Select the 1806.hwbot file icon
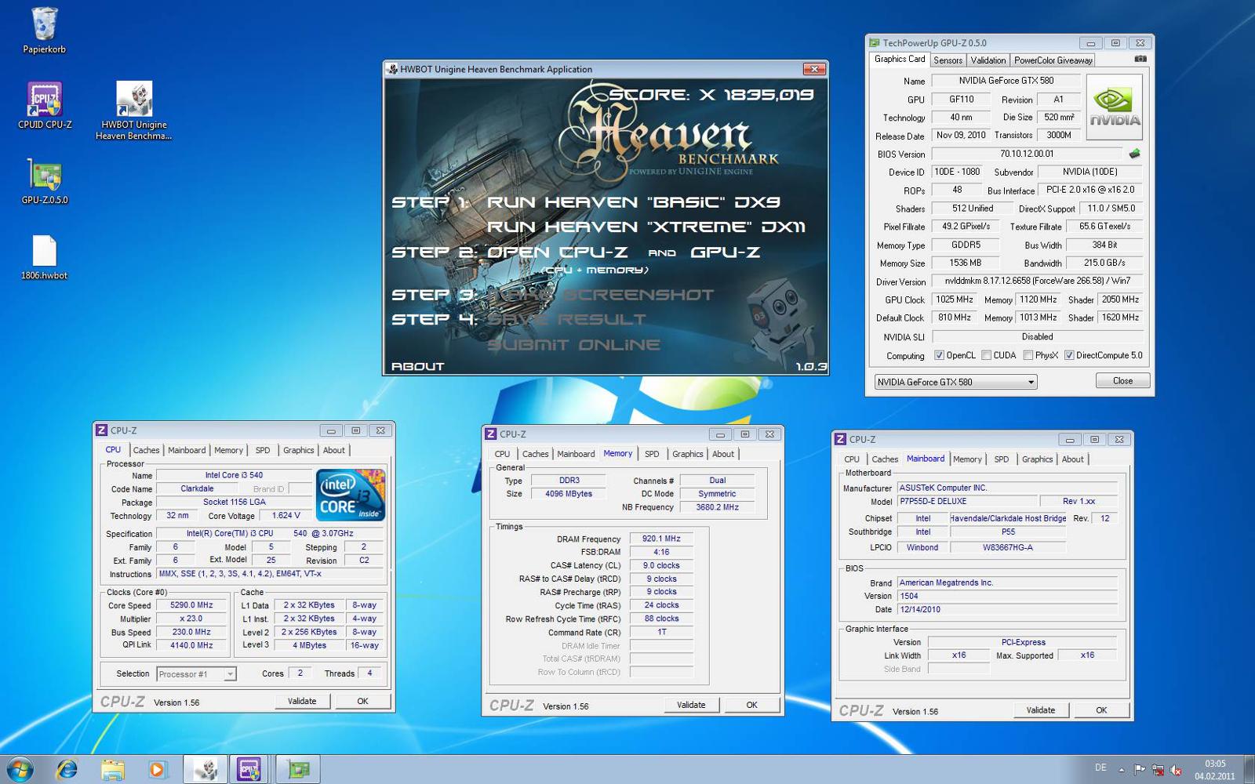 (45, 257)
